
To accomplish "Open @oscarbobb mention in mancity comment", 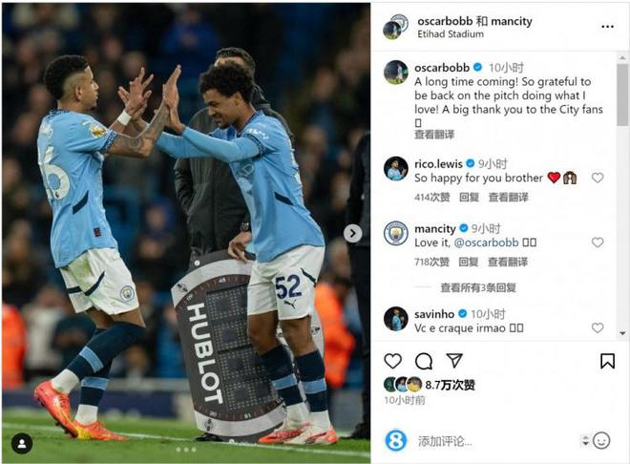I will coord(486,243).
